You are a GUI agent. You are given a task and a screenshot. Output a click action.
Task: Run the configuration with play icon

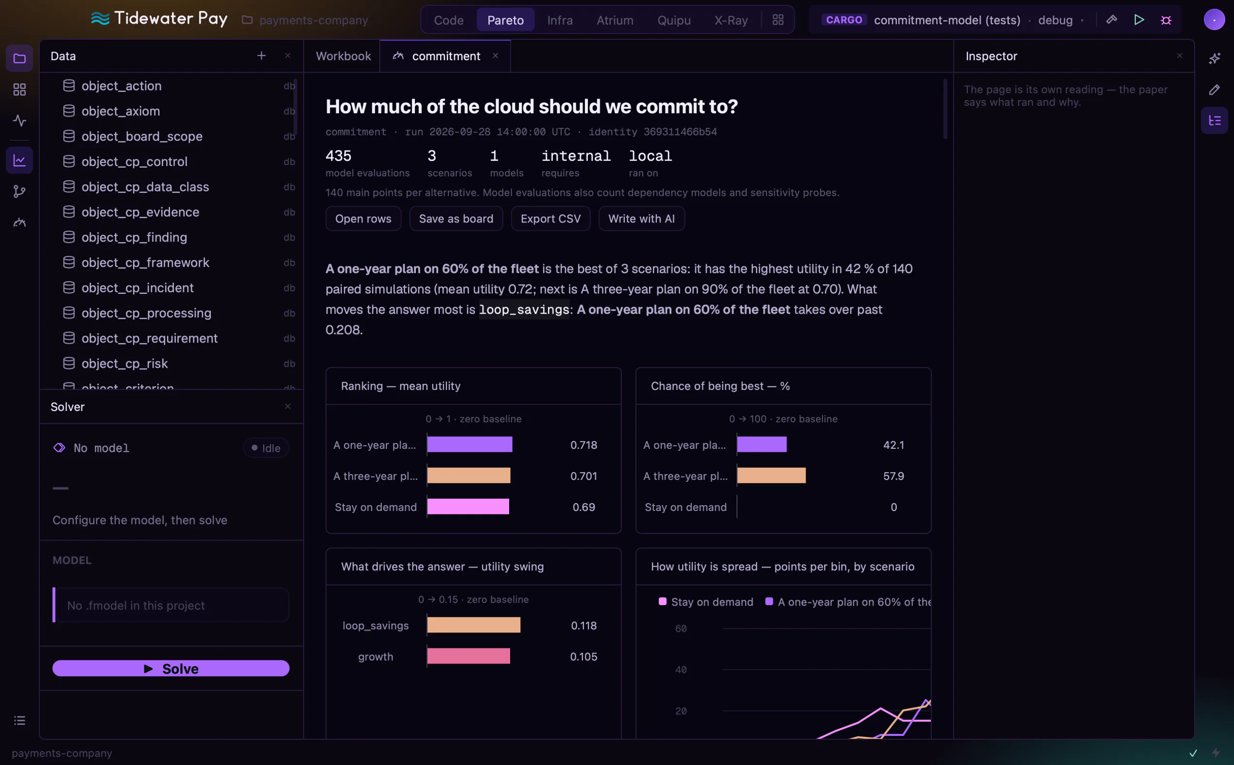(x=1139, y=20)
